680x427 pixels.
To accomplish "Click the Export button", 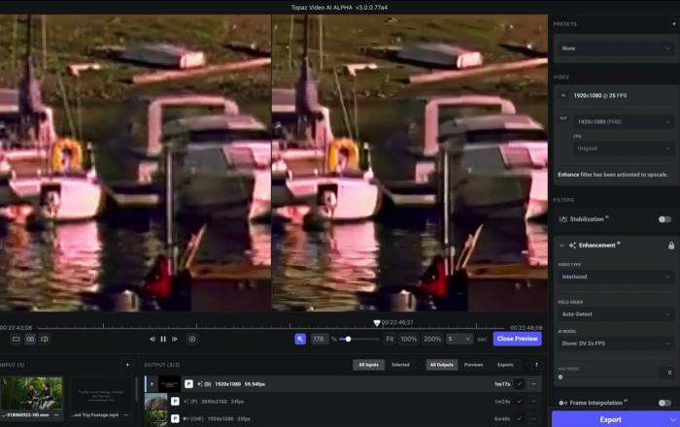I will coord(611,419).
